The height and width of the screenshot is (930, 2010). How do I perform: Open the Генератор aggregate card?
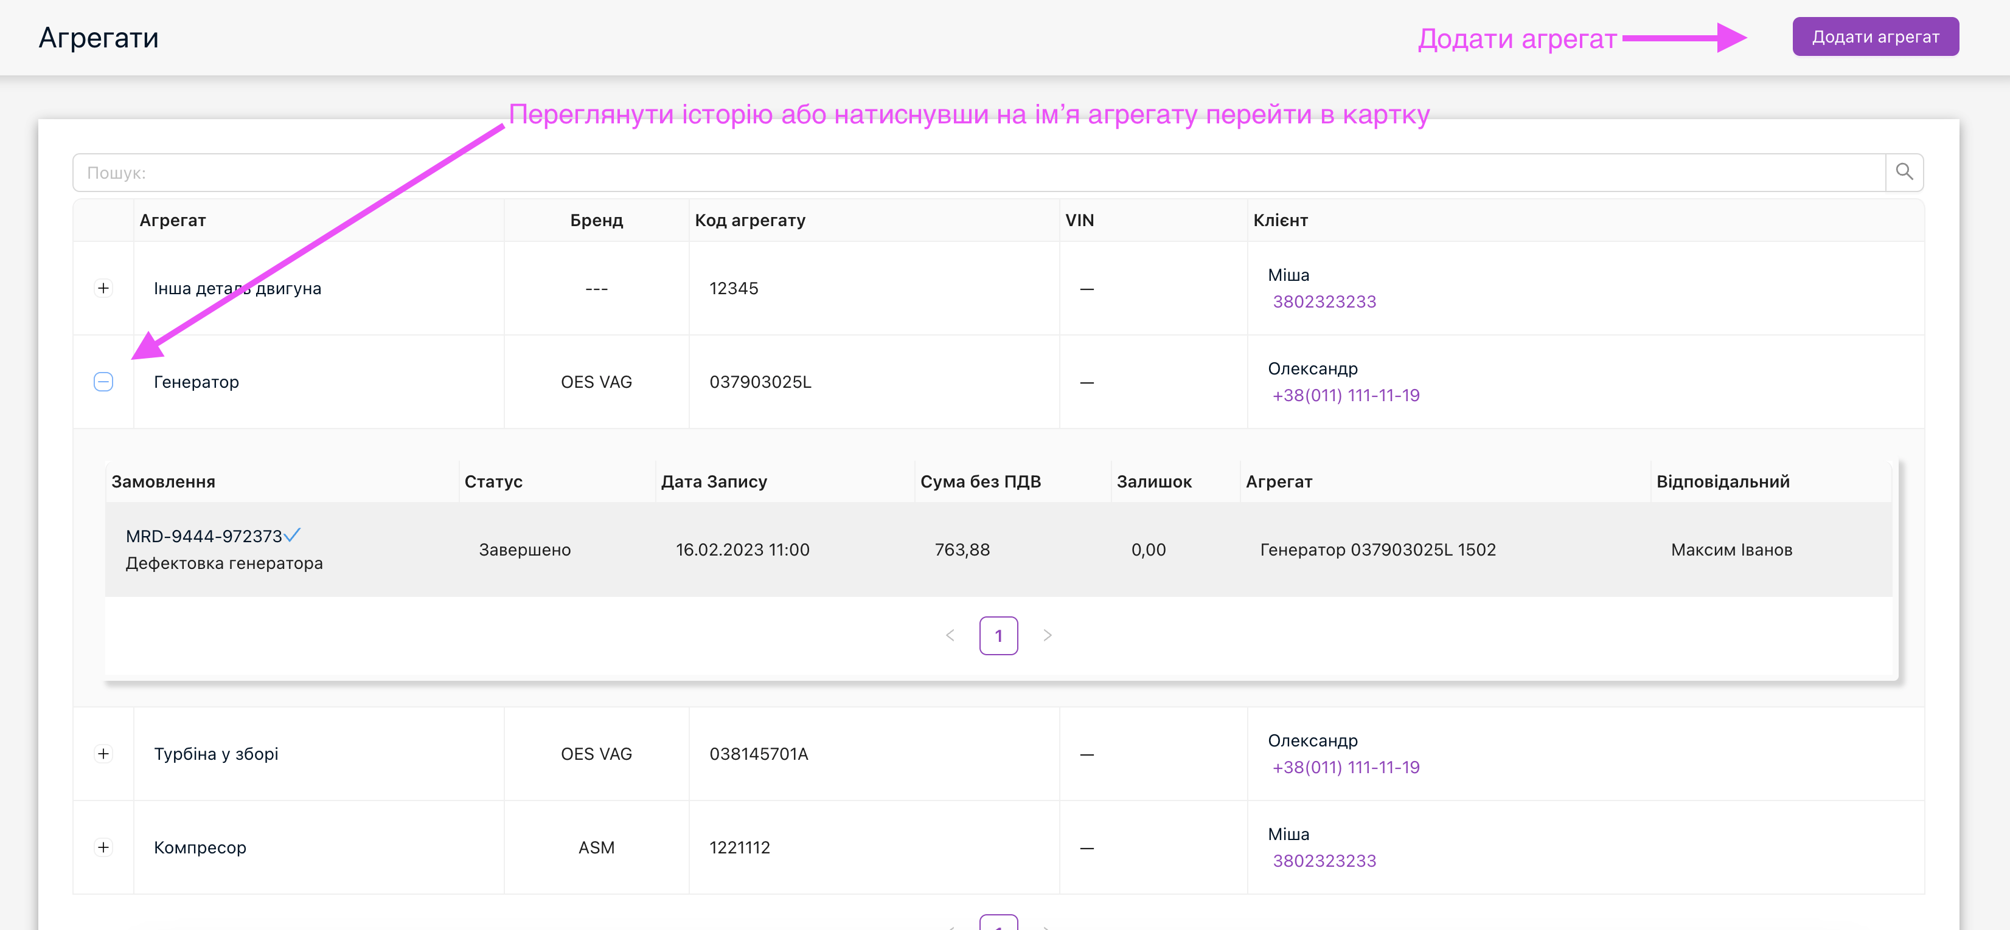pos(196,382)
